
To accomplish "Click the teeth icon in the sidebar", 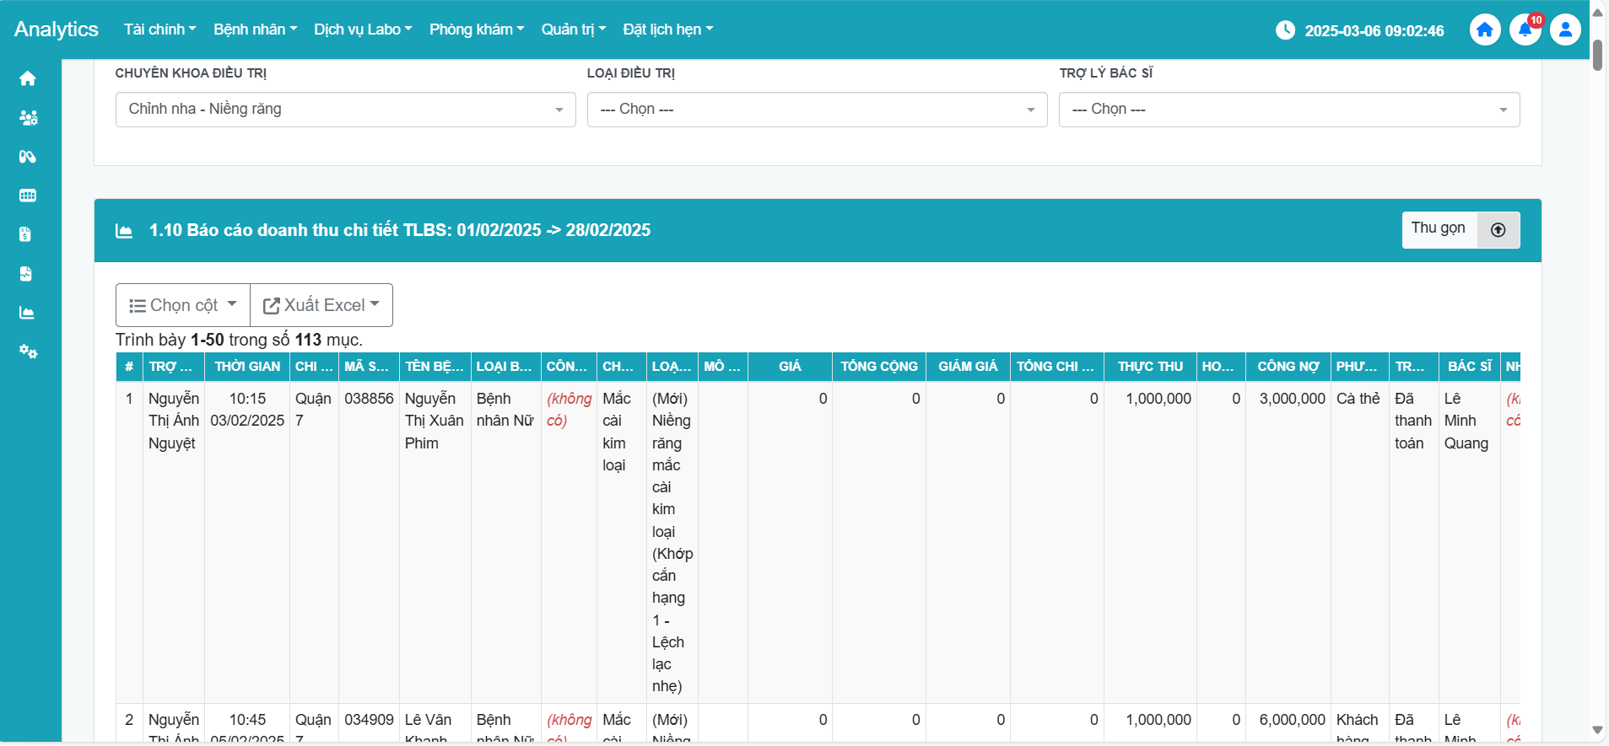I will pyautogui.click(x=28, y=196).
